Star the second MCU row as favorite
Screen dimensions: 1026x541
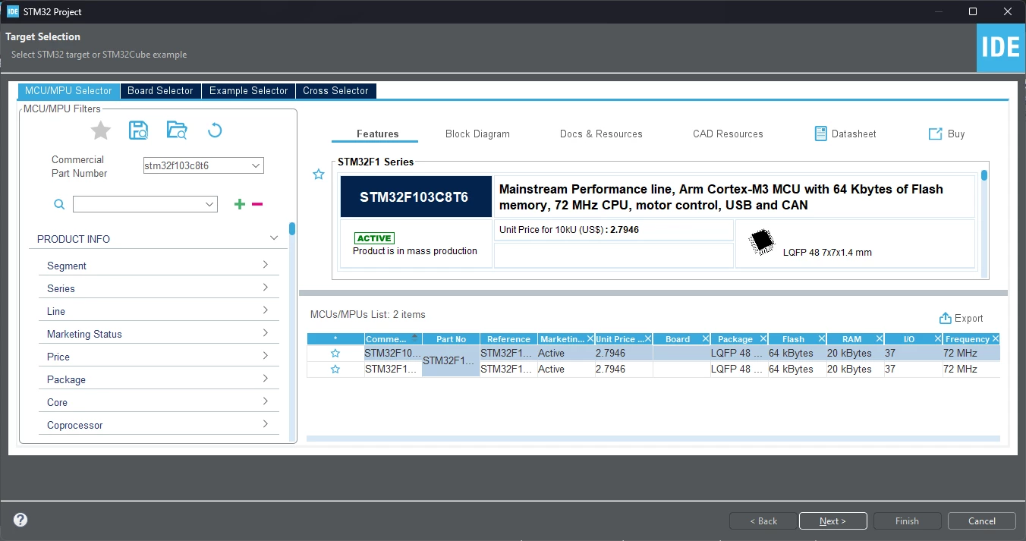pyautogui.click(x=335, y=370)
